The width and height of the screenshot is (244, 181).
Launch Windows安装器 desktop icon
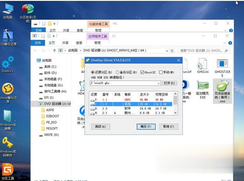coord(7,120)
